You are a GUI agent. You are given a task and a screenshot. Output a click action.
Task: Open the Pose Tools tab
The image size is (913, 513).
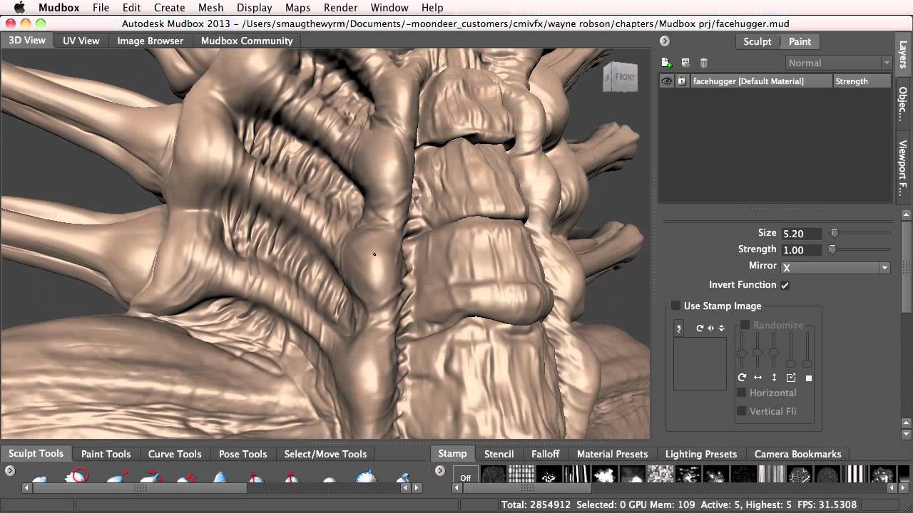(243, 454)
